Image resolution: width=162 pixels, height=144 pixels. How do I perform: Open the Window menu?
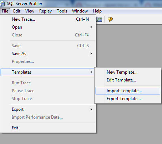coord(80,11)
